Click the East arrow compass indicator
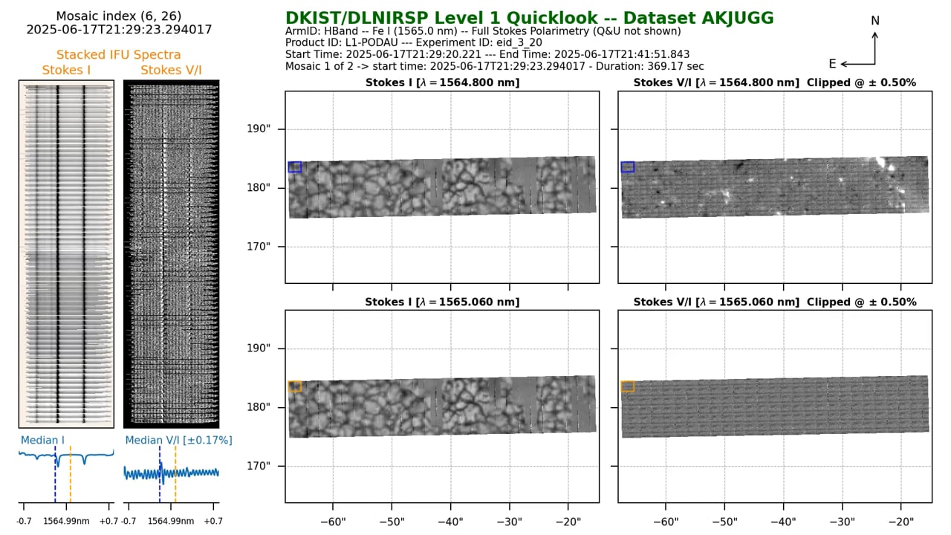951x535 pixels. (858, 65)
